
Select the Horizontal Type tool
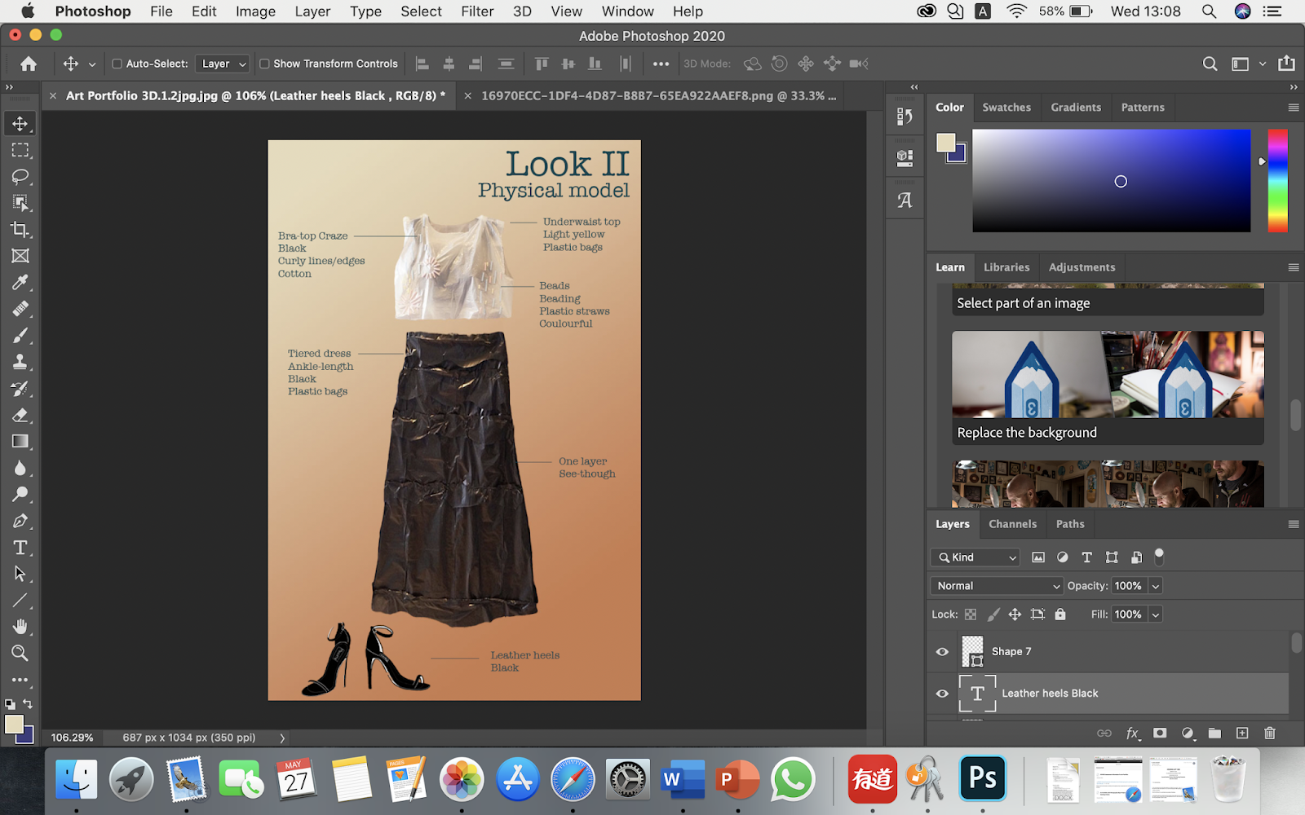20,548
